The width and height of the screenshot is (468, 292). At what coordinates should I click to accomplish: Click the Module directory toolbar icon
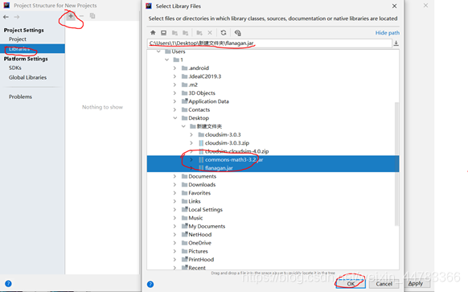[185, 32]
